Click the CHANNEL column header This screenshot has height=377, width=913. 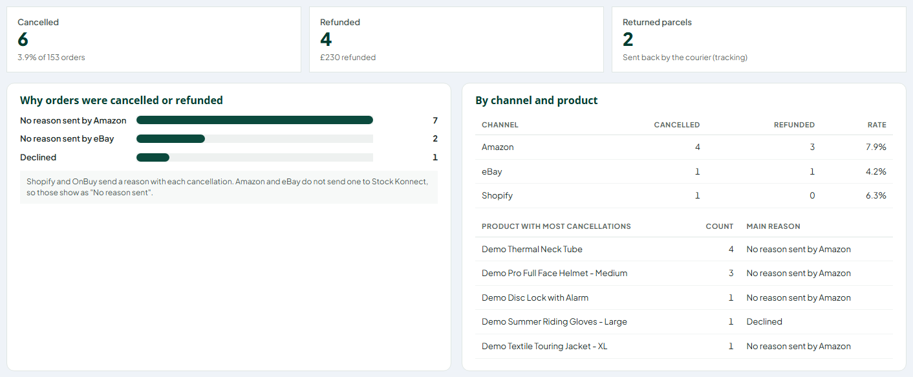click(x=500, y=125)
